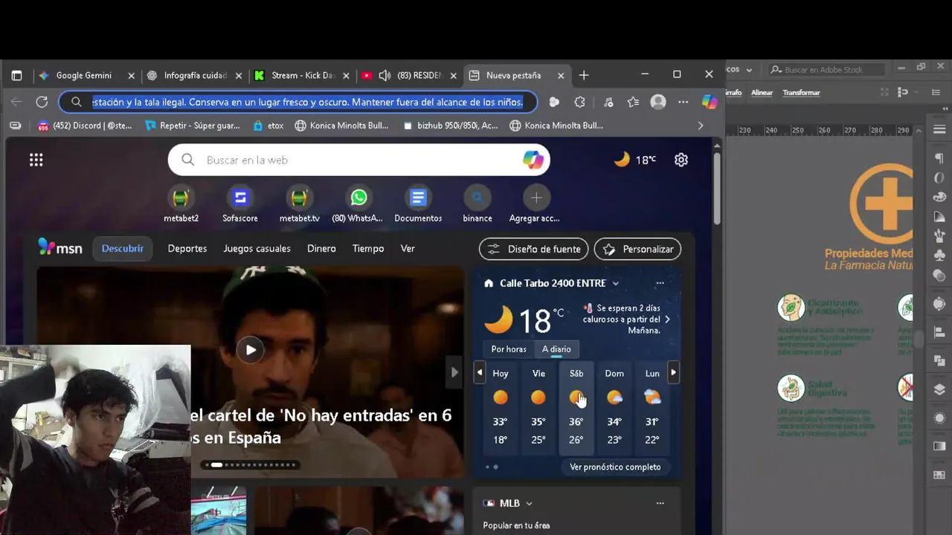Click the Edge page vertical scrollbar
Image resolution: width=952 pixels, height=535 pixels.
pos(717,187)
